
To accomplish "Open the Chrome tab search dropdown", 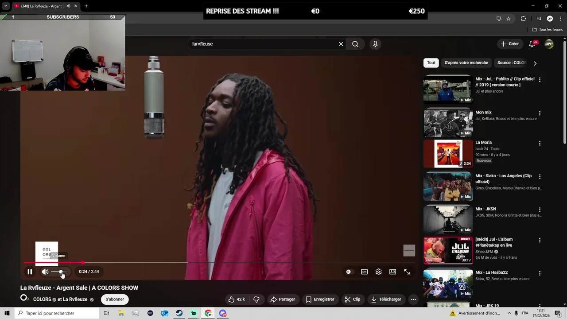I will click(6, 6).
